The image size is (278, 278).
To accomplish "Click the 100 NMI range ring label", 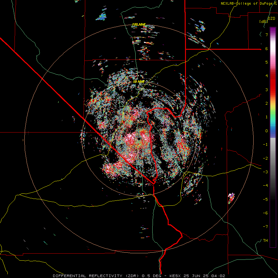I will (139, 24).
